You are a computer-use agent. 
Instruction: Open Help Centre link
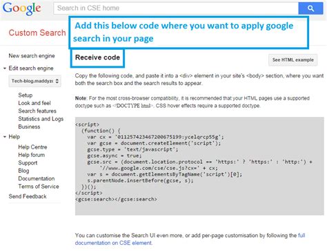pyautogui.click(x=32, y=147)
